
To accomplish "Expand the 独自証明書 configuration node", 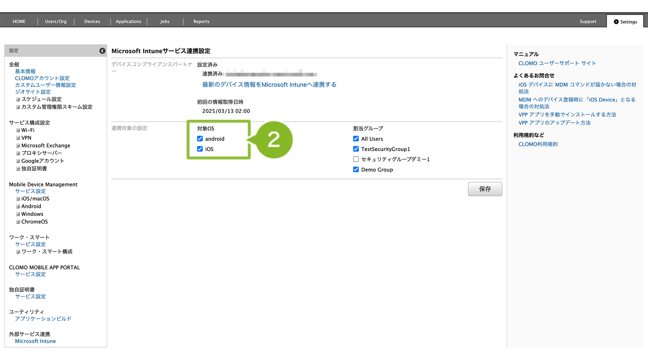I will click(18, 169).
